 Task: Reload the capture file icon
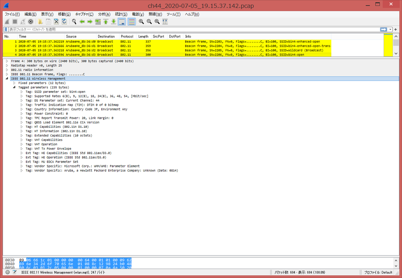click(64, 22)
